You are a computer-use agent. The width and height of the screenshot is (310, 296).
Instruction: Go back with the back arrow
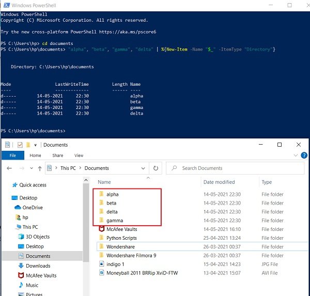(9, 168)
